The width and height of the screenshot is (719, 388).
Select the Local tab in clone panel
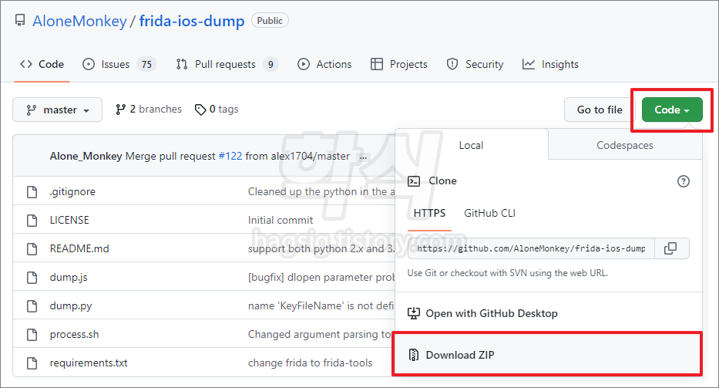click(x=471, y=145)
